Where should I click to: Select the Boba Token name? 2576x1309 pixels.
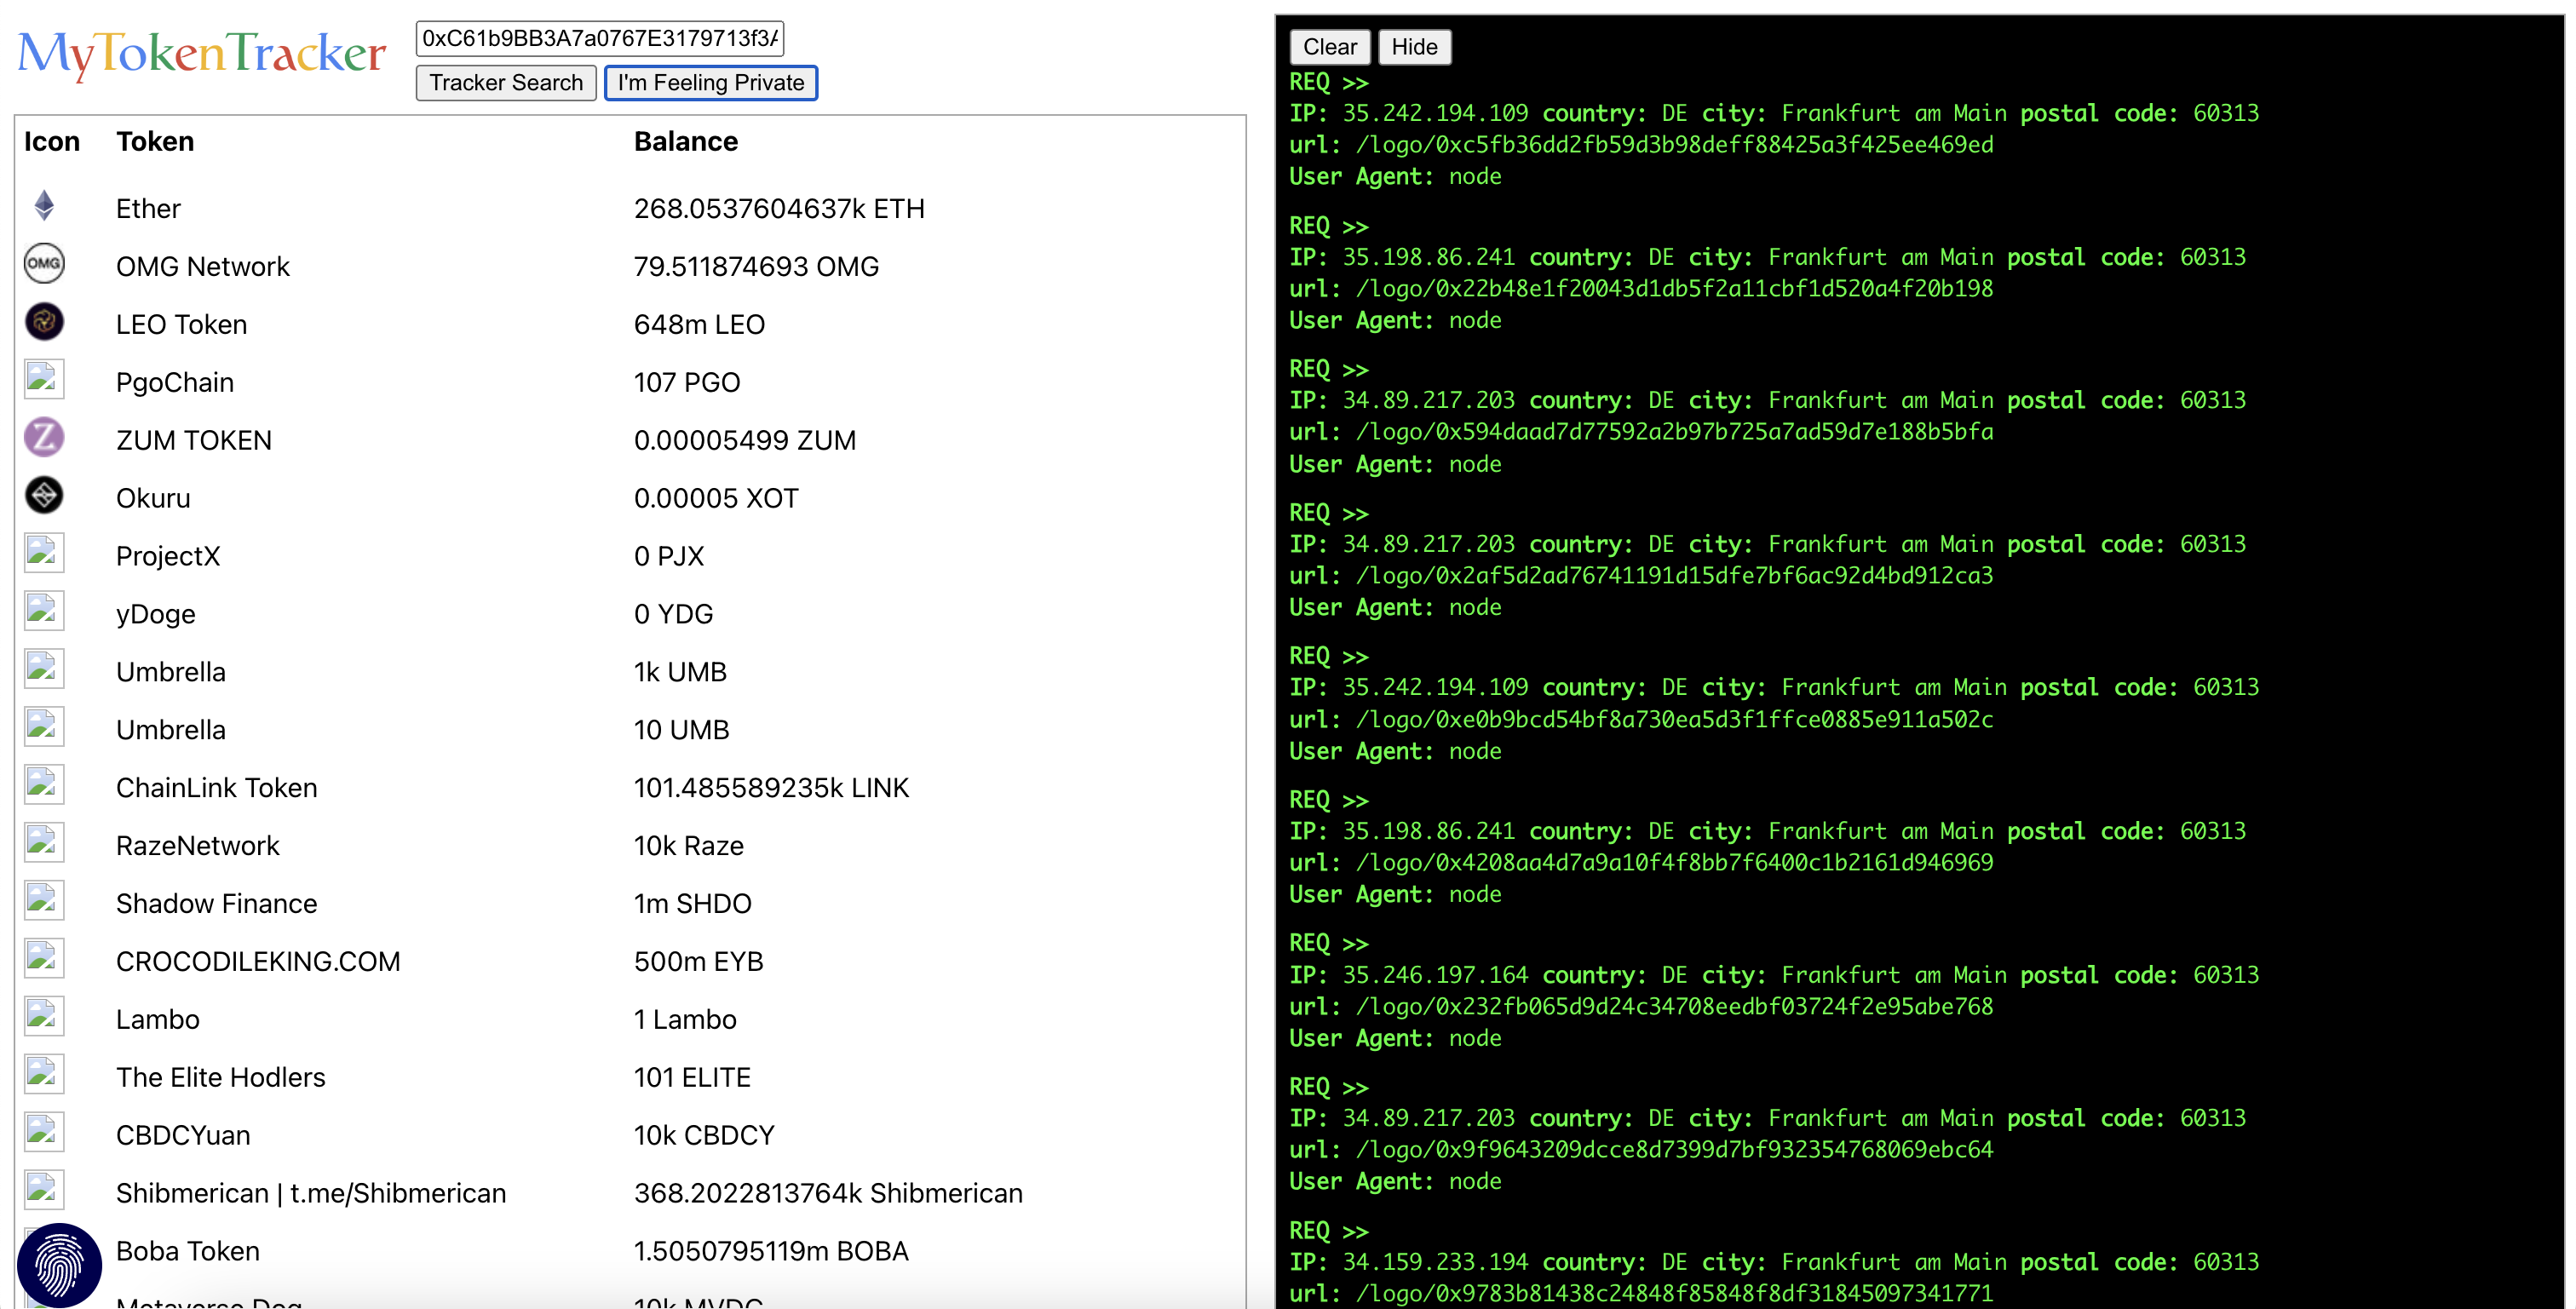tap(188, 1253)
